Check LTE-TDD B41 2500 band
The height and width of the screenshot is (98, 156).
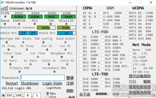103,79
